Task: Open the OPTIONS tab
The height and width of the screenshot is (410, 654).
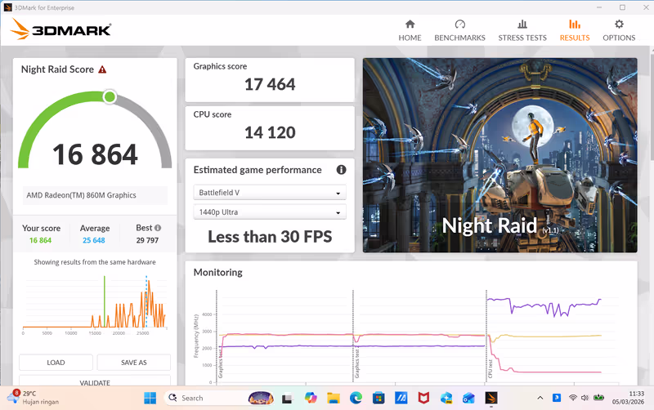Action: [x=619, y=31]
